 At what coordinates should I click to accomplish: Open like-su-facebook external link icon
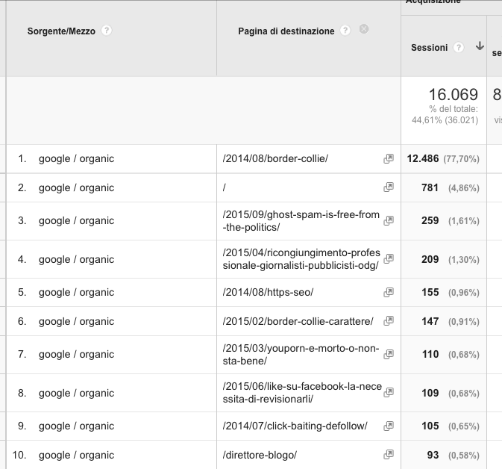[389, 392]
